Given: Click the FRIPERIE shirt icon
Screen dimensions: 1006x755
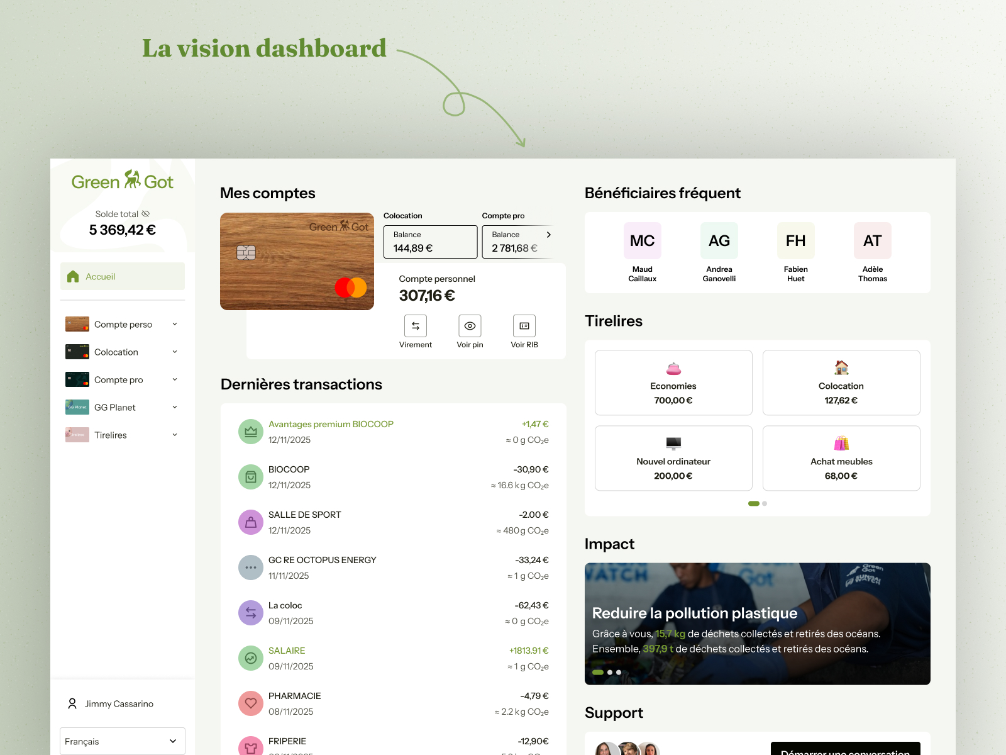Looking at the screenshot, I should pos(251,746).
